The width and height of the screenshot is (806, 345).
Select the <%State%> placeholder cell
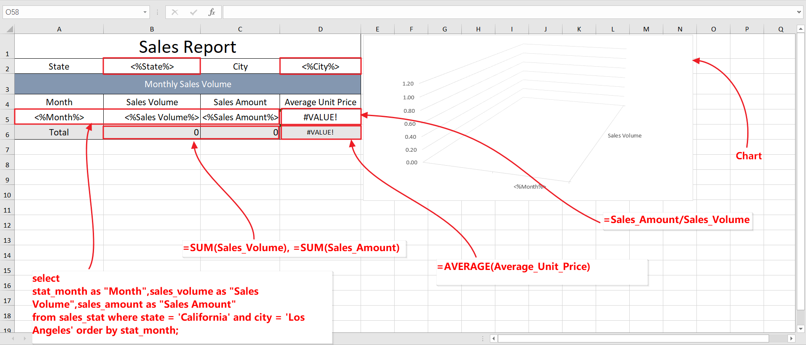(x=152, y=66)
